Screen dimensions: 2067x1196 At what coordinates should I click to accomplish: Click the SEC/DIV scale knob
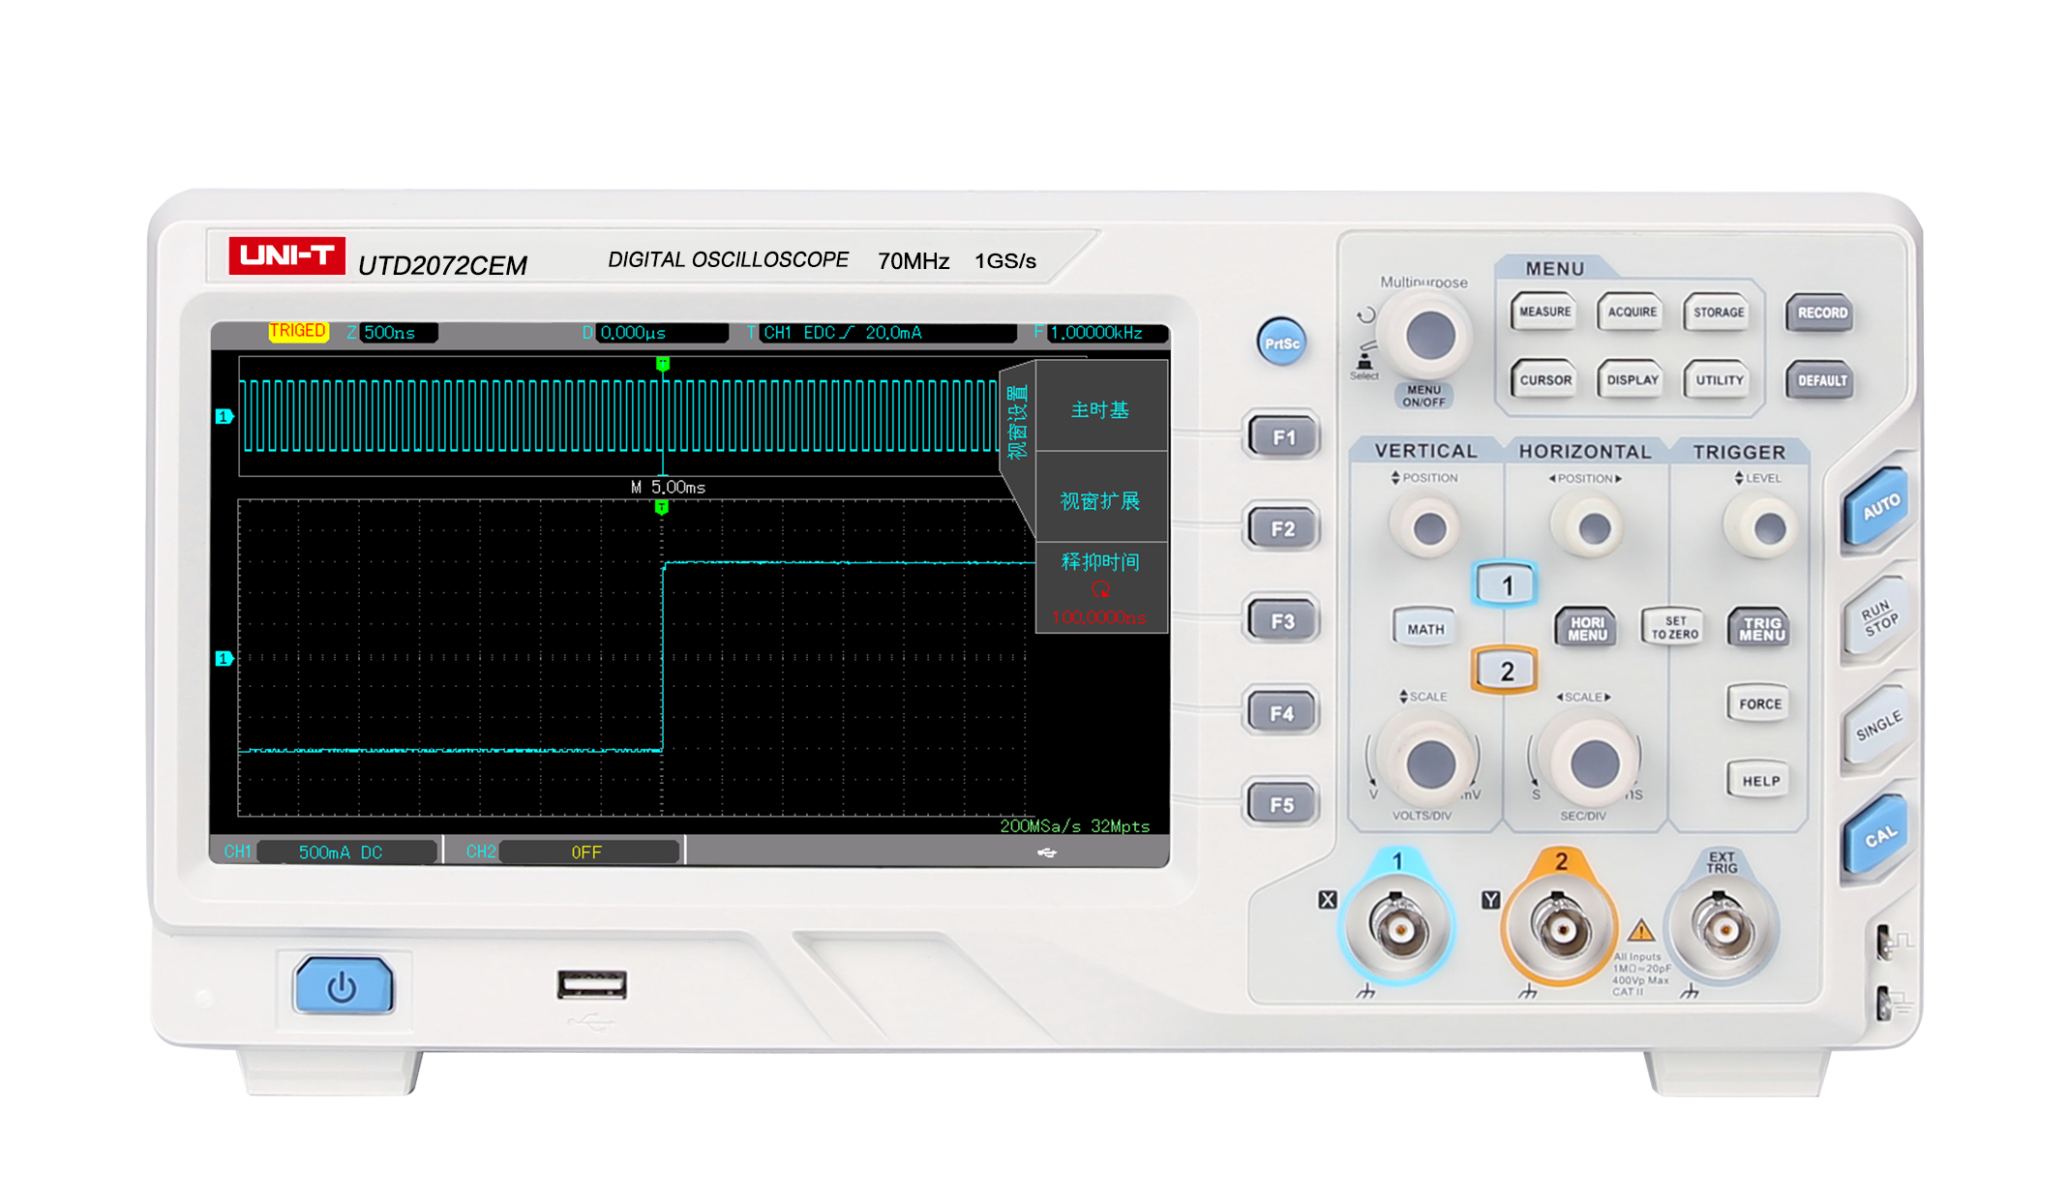pos(1594,763)
